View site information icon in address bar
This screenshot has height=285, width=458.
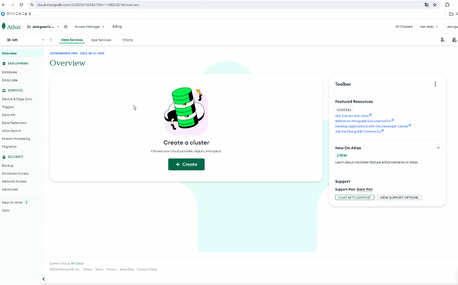[x=32, y=5]
